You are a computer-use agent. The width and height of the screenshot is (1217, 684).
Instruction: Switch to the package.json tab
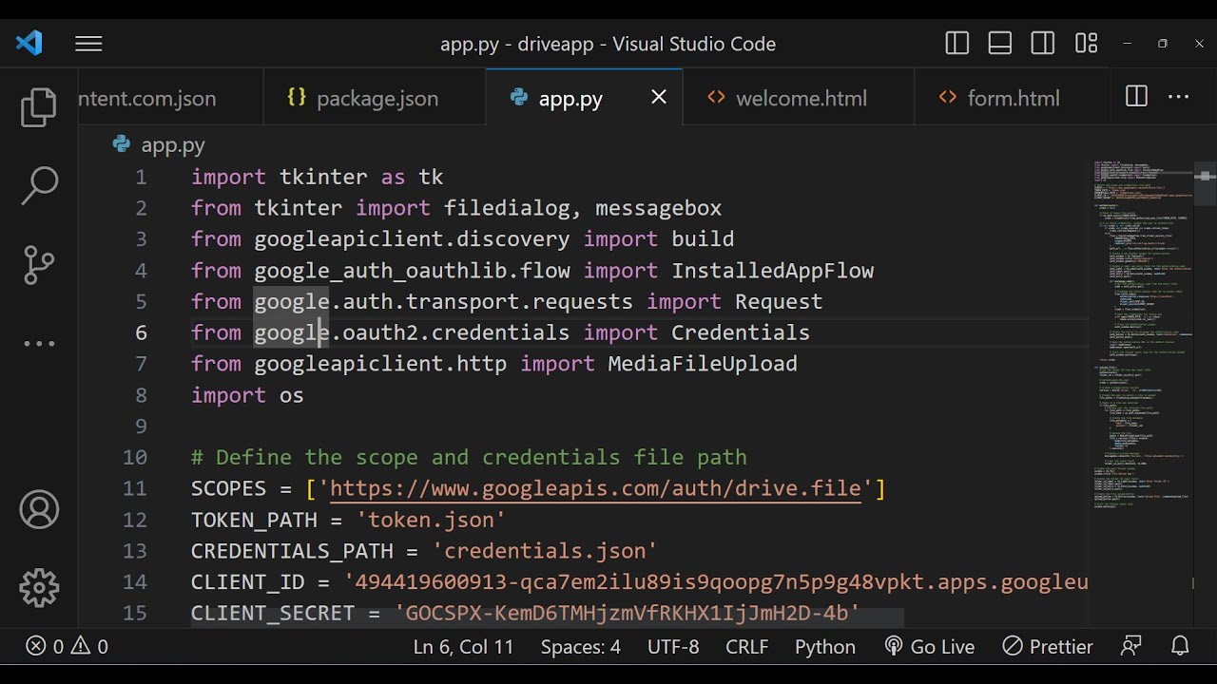[x=376, y=98]
